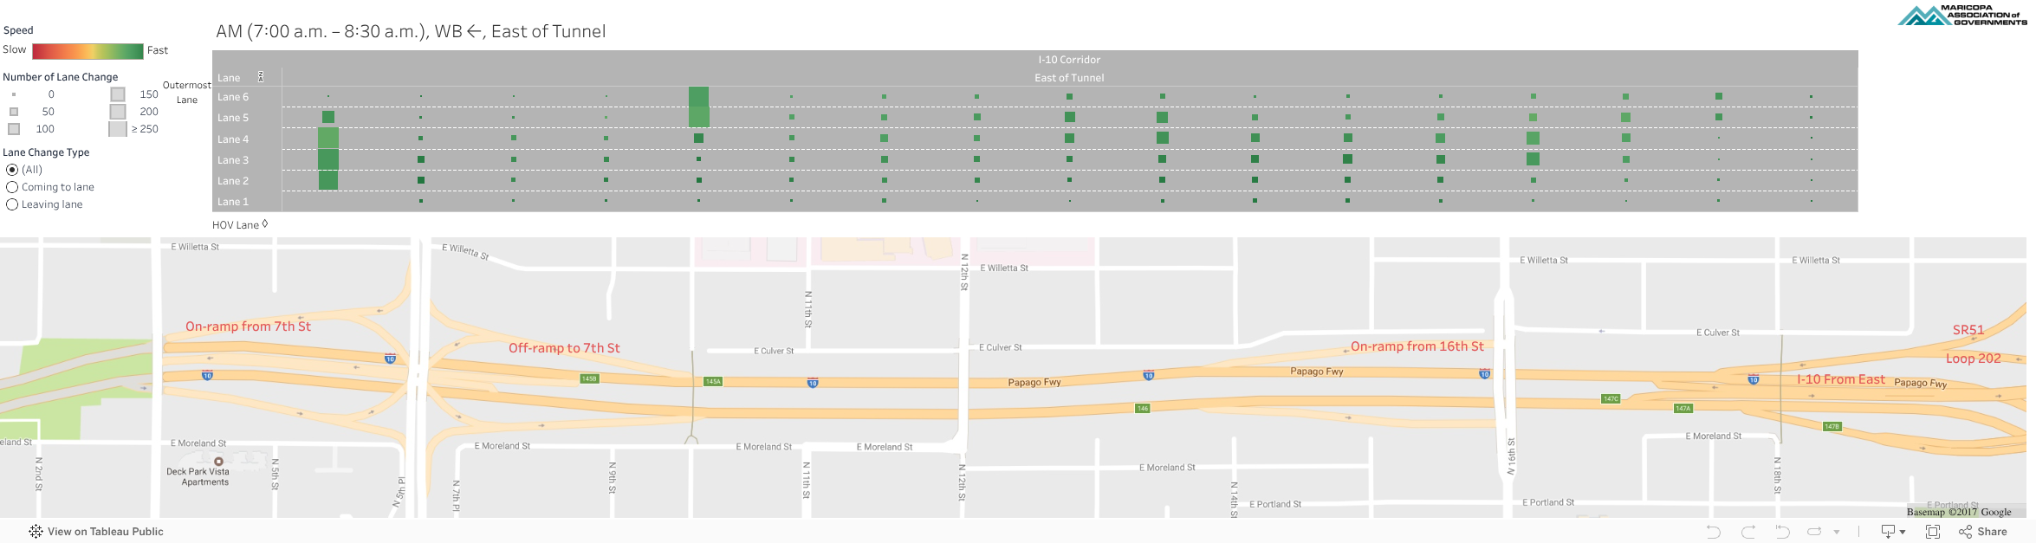Click the Share label in the toolbar
The height and width of the screenshot is (543, 2036).
1992,532
